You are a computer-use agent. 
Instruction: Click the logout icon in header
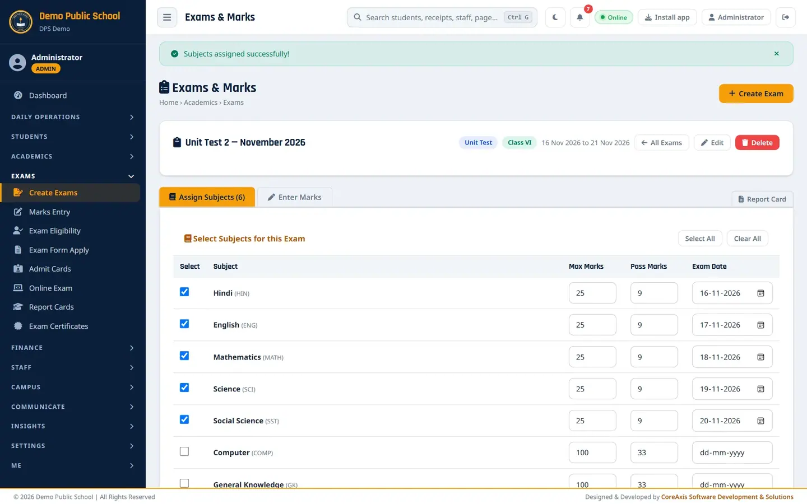786,17
